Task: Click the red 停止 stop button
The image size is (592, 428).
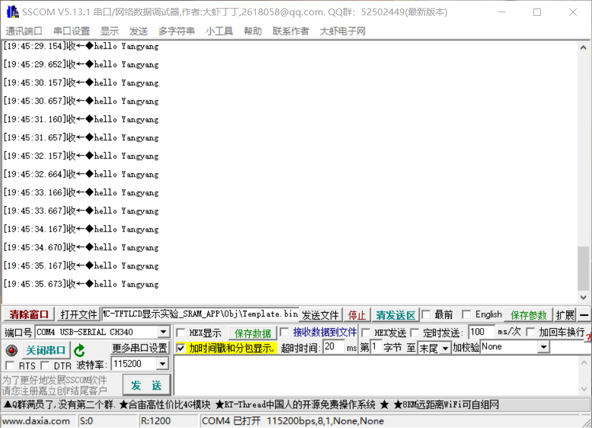Action: (357, 315)
